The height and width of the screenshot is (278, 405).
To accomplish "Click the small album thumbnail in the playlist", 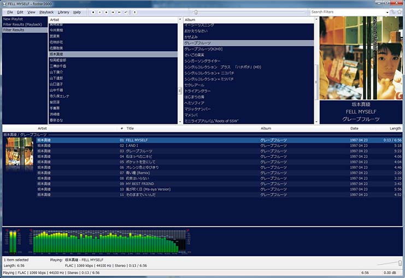I will click(19, 151).
